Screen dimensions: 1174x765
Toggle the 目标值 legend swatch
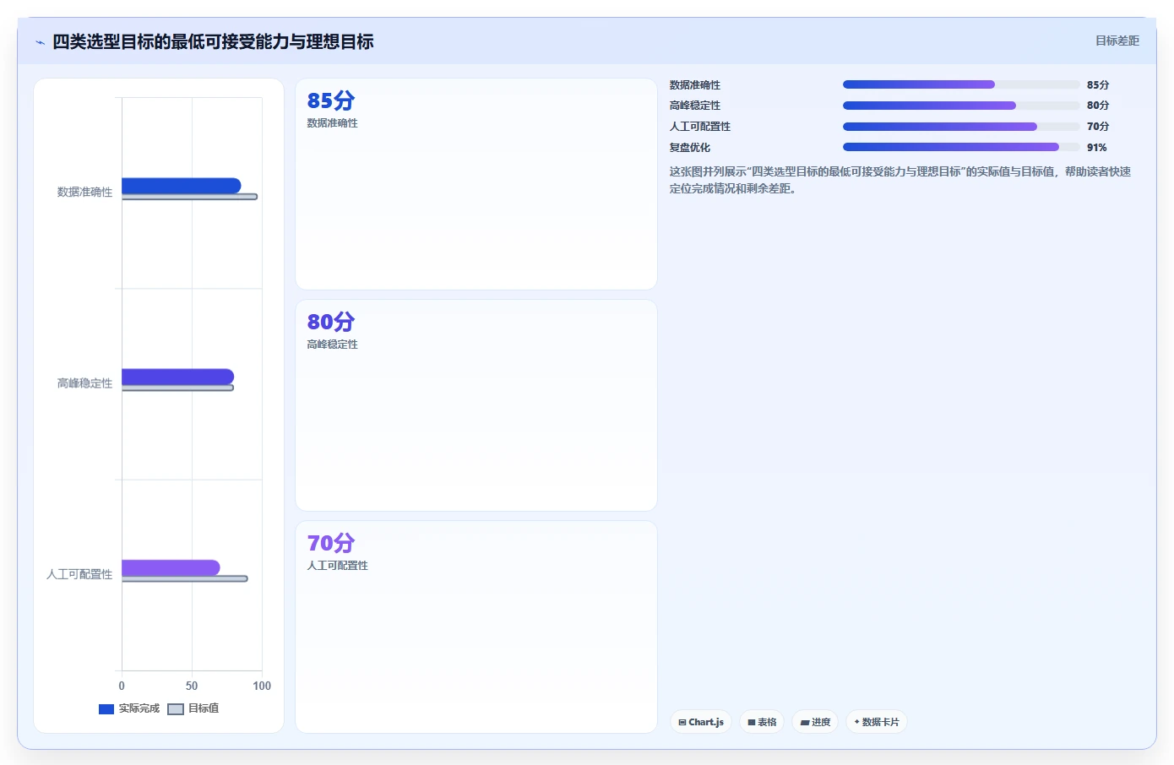[x=176, y=709]
